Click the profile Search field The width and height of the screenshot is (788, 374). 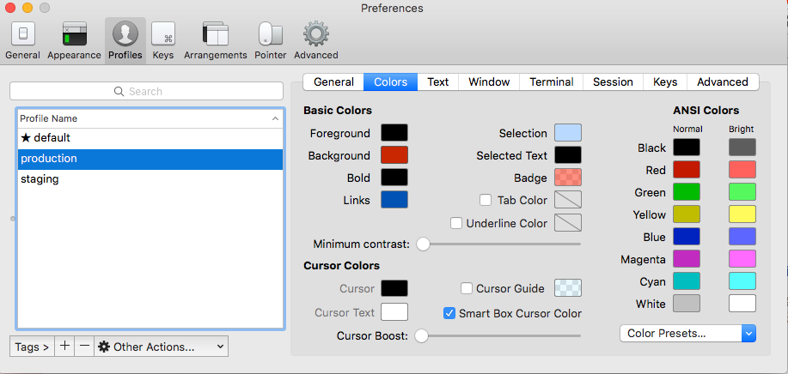[x=146, y=91]
